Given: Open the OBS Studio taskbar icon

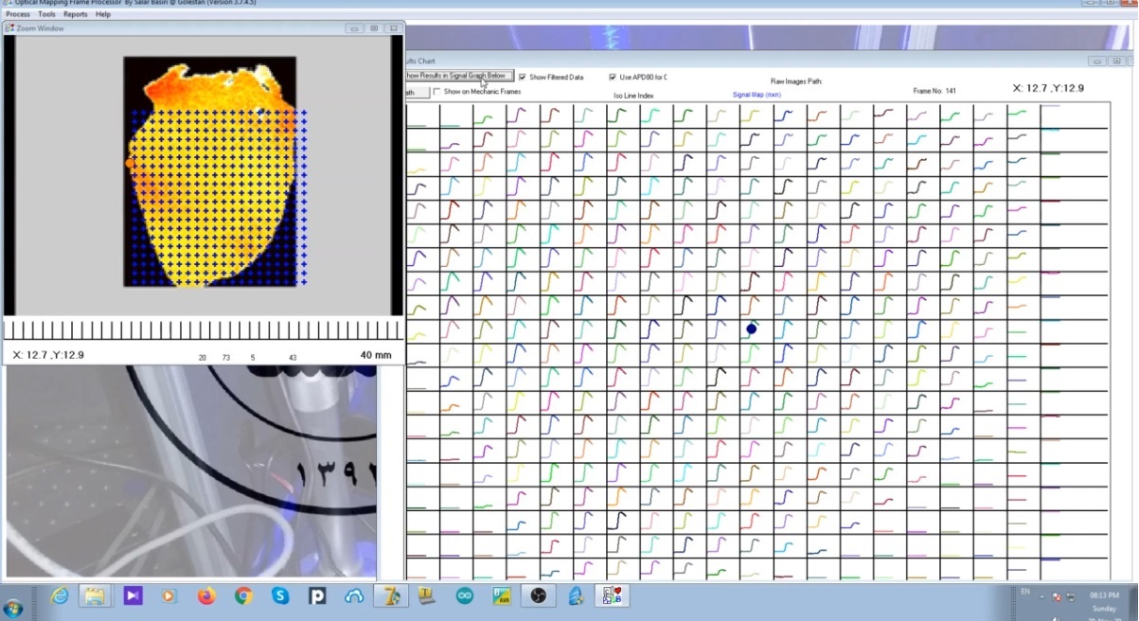Looking at the screenshot, I should tap(538, 595).
